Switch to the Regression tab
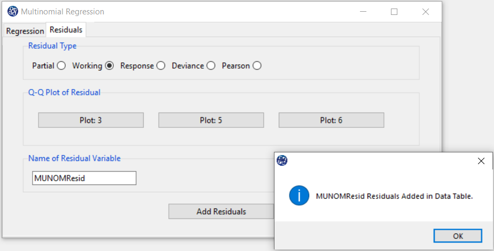The height and width of the screenshot is (251, 494). tap(25, 31)
